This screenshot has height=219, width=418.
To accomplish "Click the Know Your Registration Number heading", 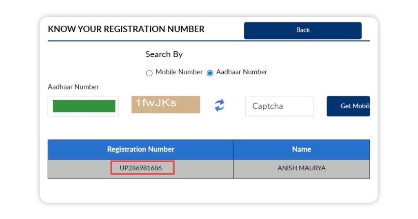I will coord(126,29).
